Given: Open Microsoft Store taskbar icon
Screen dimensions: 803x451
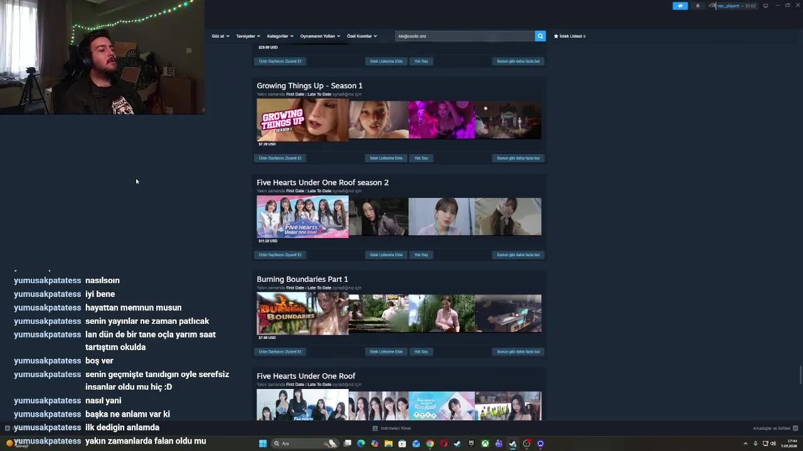Looking at the screenshot, I should coord(402,443).
